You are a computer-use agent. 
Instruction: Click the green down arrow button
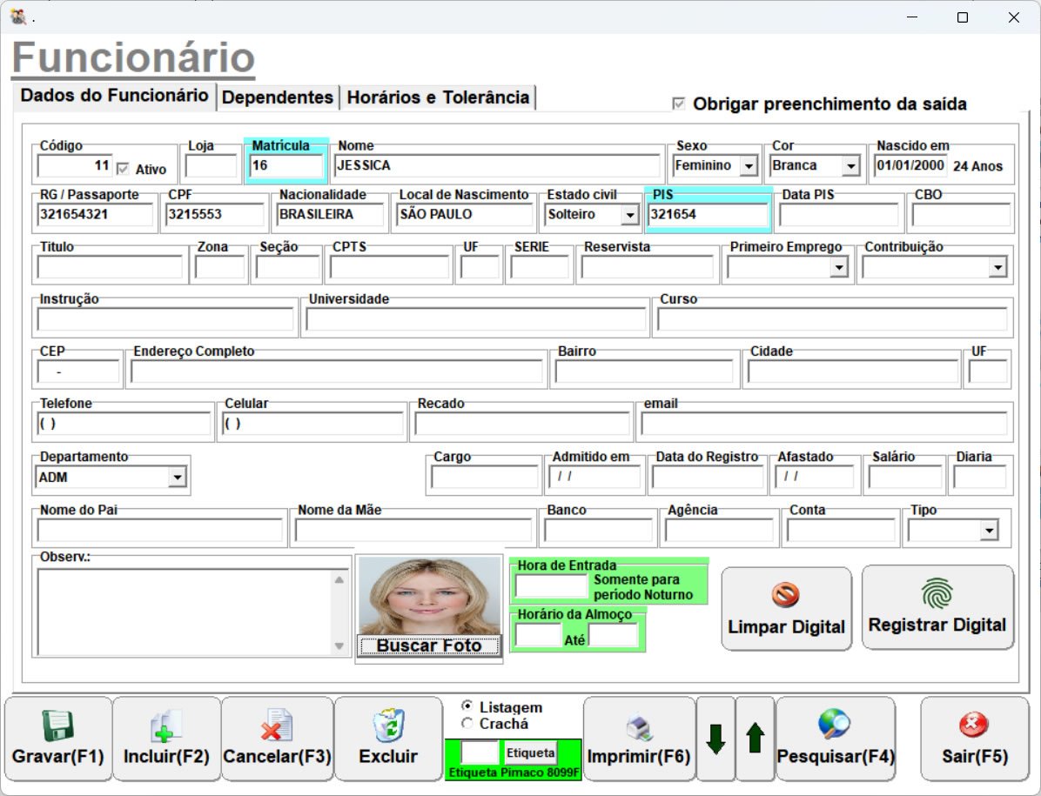coord(715,739)
